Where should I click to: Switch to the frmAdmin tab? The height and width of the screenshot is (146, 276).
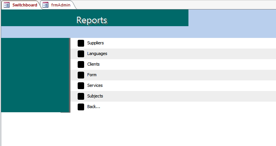point(58,5)
